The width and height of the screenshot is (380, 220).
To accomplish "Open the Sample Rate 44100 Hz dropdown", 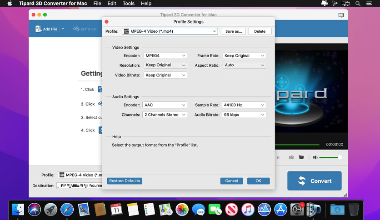I will coord(244,105).
